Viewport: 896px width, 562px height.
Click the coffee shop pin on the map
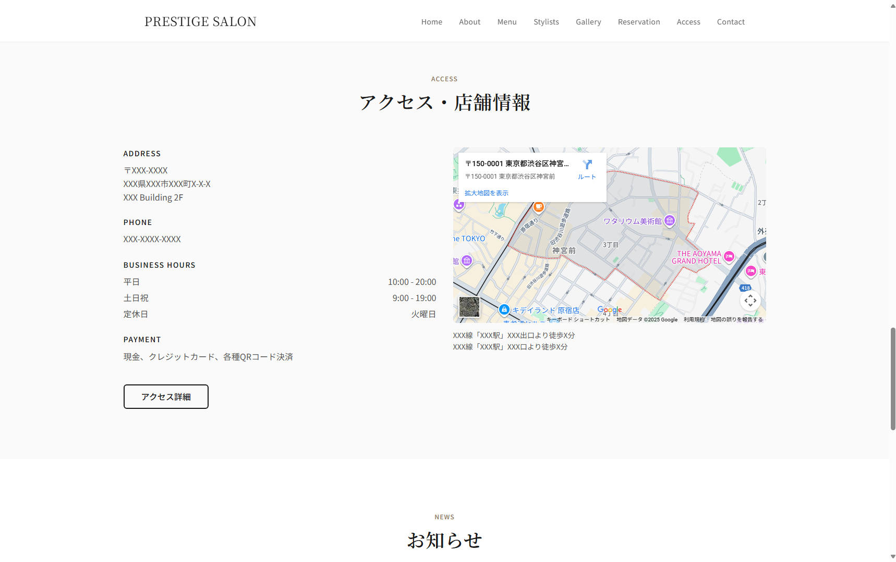tap(538, 208)
